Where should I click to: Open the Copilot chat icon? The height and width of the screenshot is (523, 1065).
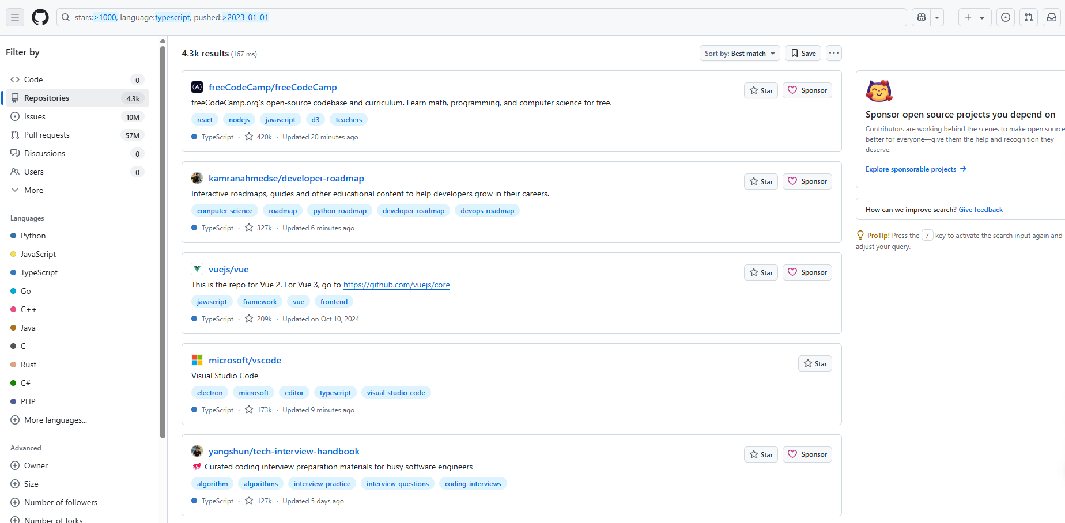click(x=922, y=17)
